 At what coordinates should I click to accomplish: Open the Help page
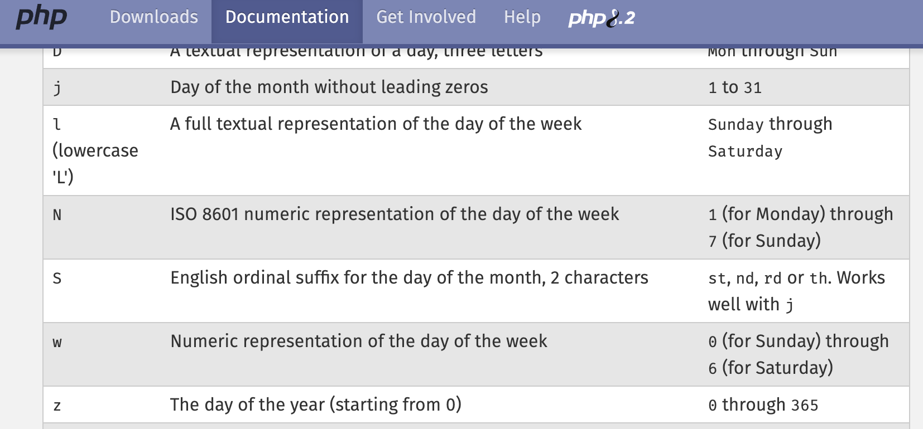click(x=522, y=17)
